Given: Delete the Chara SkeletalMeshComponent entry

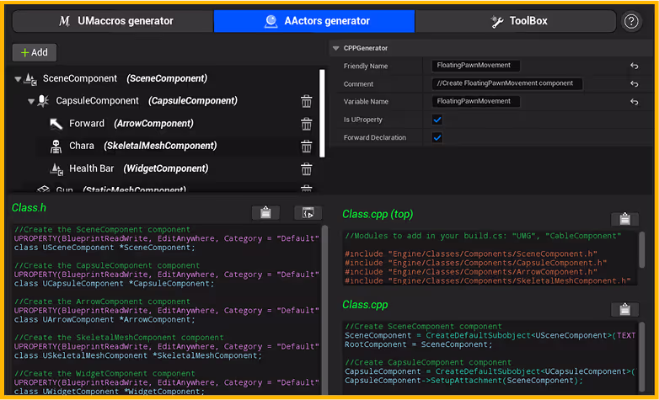Looking at the screenshot, I should point(307,147).
